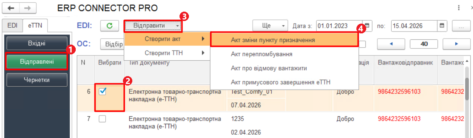473x138 pixels.
Task: Switch to the EDI tab
Action: [x=12, y=25]
